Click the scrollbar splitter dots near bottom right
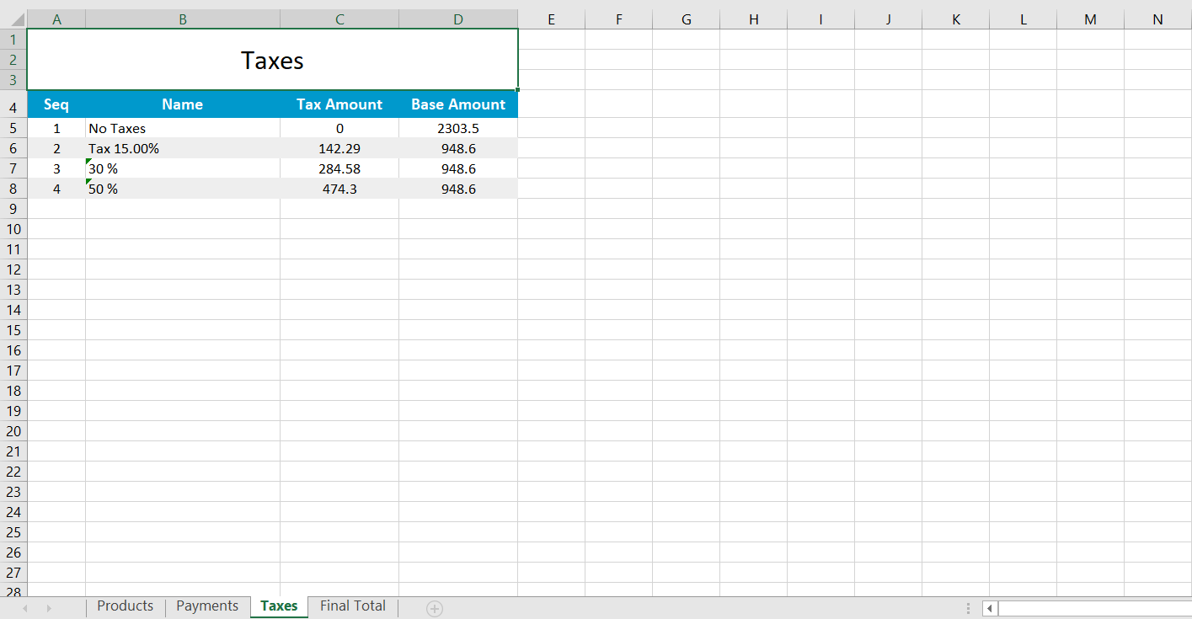This screenshot has height=619, width=1192. click(968, 606)
